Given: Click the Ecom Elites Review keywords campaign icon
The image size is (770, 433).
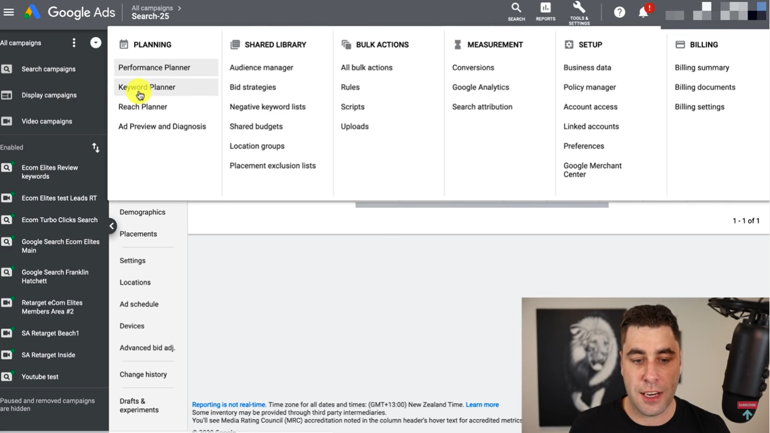Looking at the screenshot, I should click(x=7, y=167).
